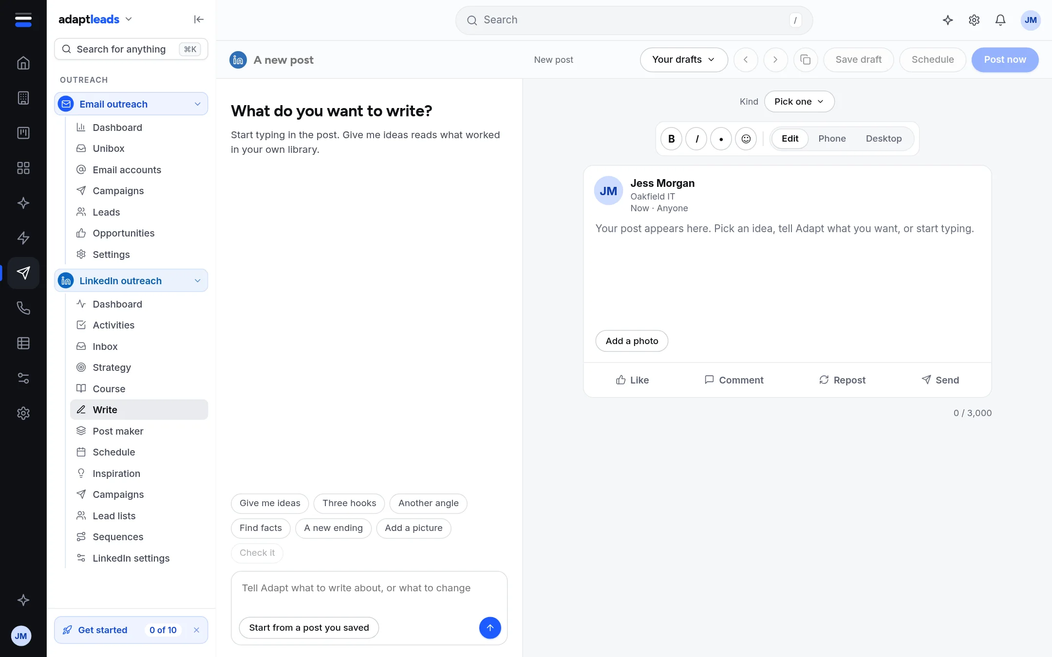Collapse the LinkedIn outreach section

(131, 281)
